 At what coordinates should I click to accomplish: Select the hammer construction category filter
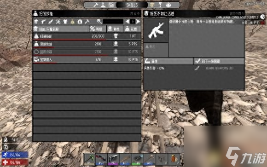[87, 22]
